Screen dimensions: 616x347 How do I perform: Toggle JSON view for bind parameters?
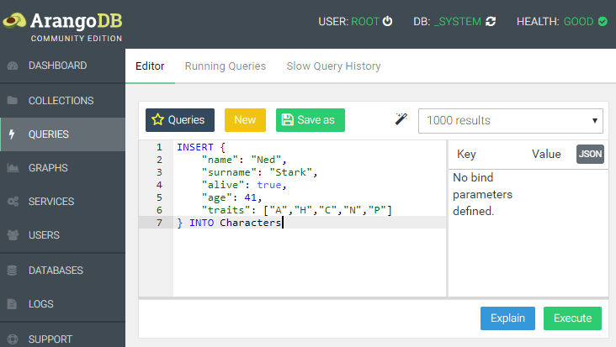pyautogui.click(x=590, y=154)
